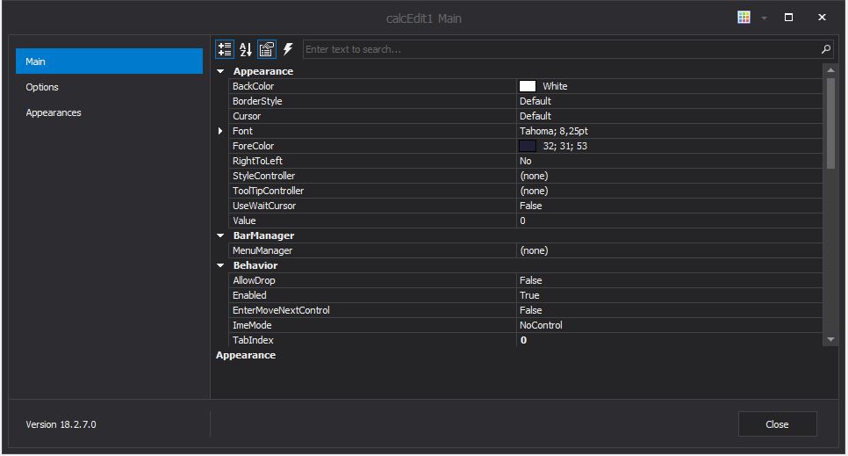Switch to Categorized property view
The height and width of the screenshot is (456, 848).
pos(225,49)
